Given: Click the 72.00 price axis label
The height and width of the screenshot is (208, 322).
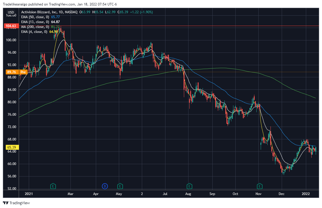Looking at the screenshot, I should pyautogui.click(x=12, y=127).
